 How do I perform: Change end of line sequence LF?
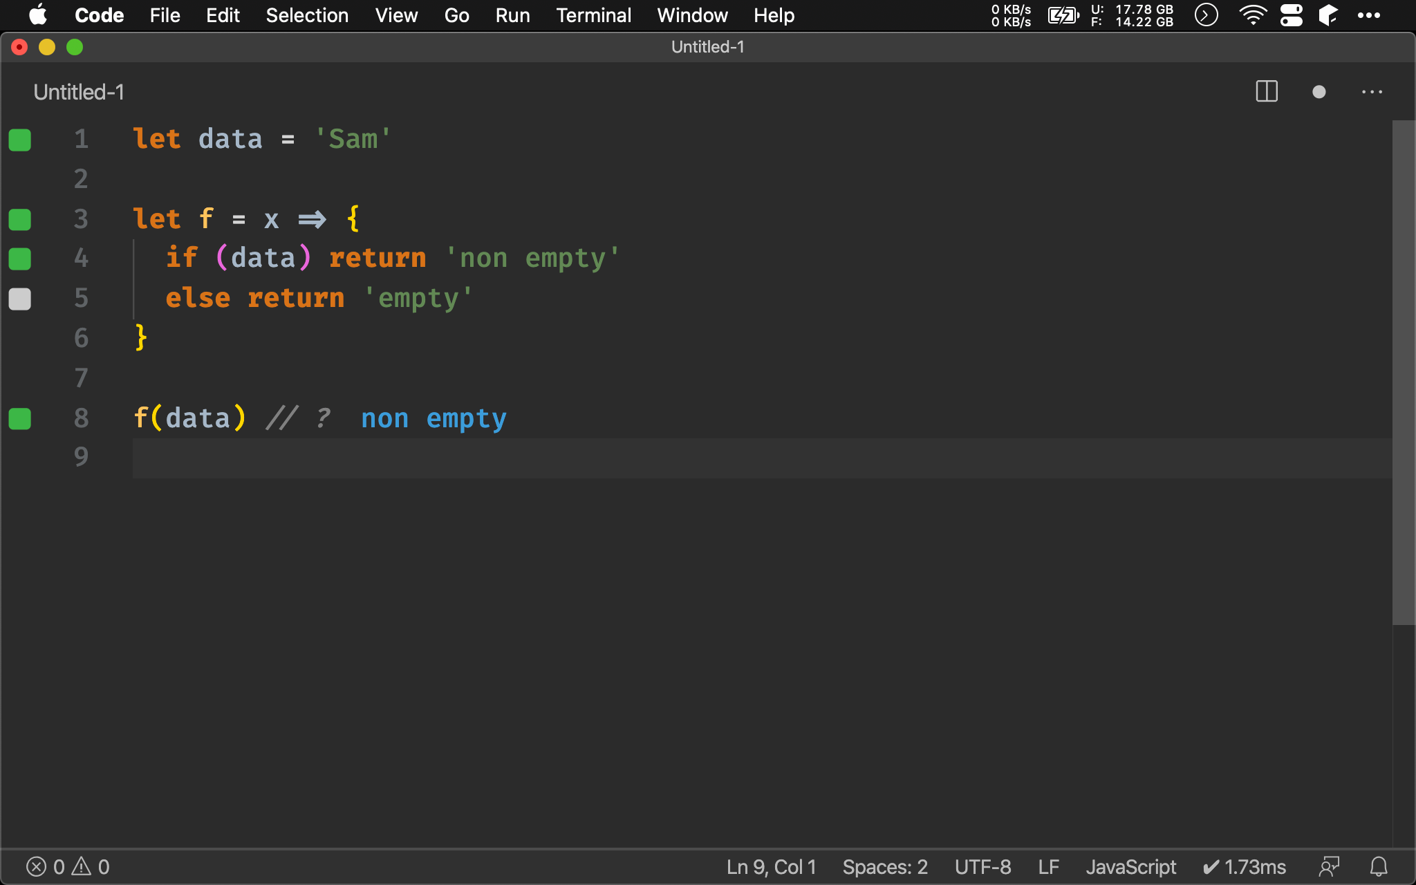1048,867
